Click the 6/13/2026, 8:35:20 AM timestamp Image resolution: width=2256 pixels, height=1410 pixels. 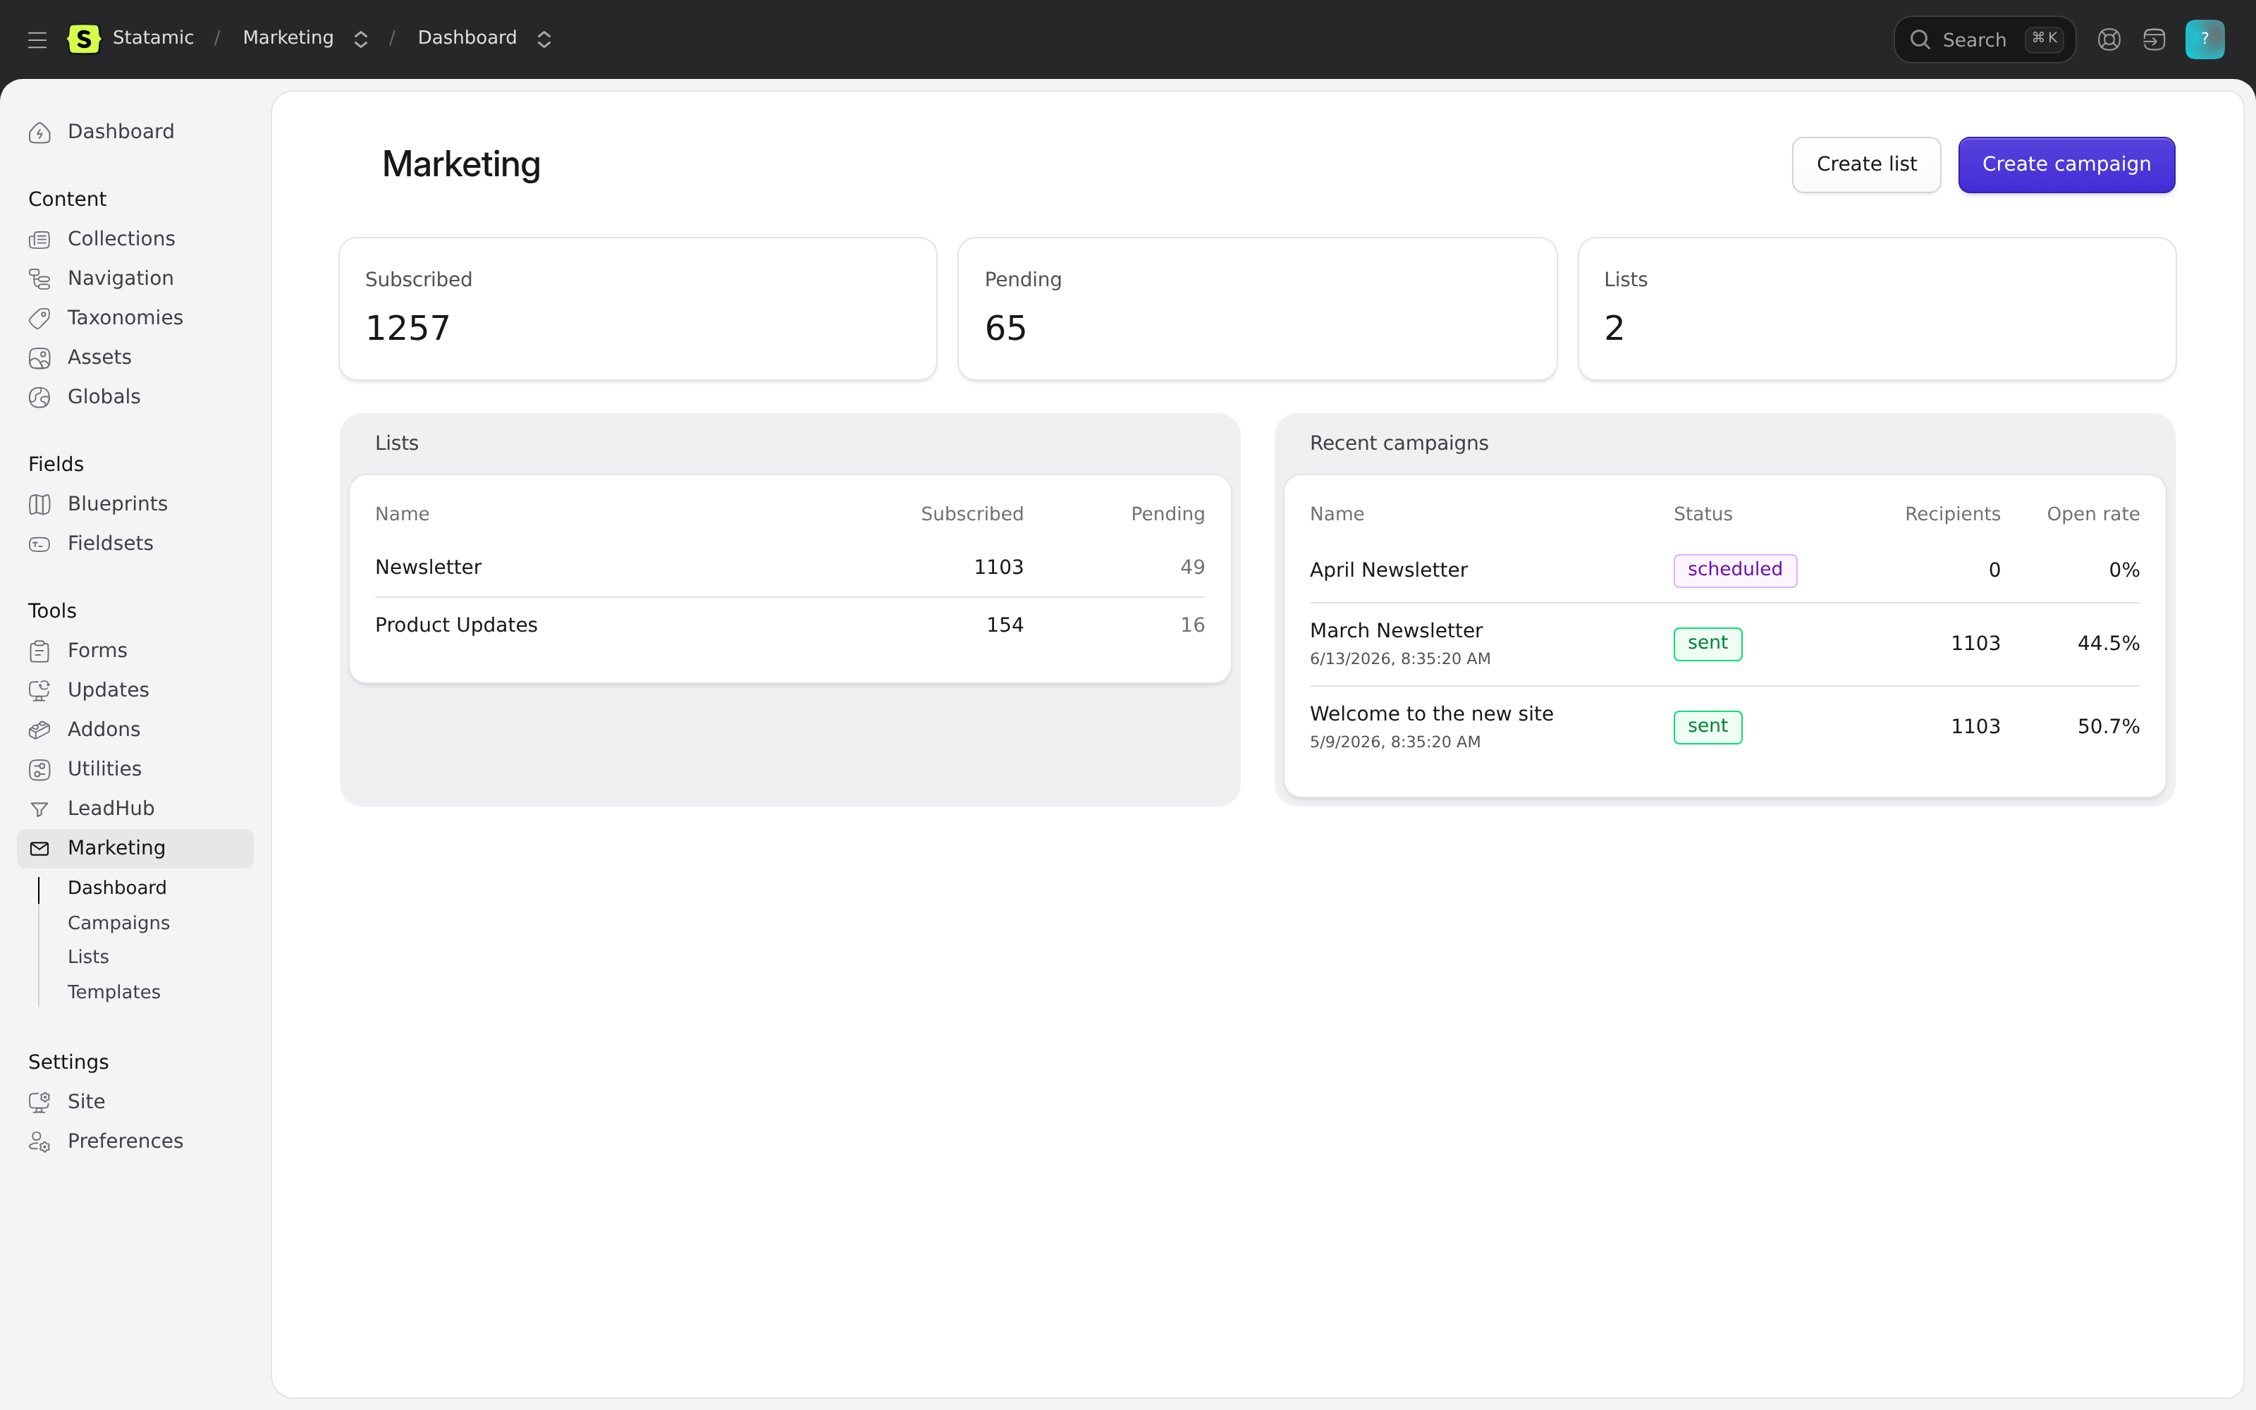1399,658
